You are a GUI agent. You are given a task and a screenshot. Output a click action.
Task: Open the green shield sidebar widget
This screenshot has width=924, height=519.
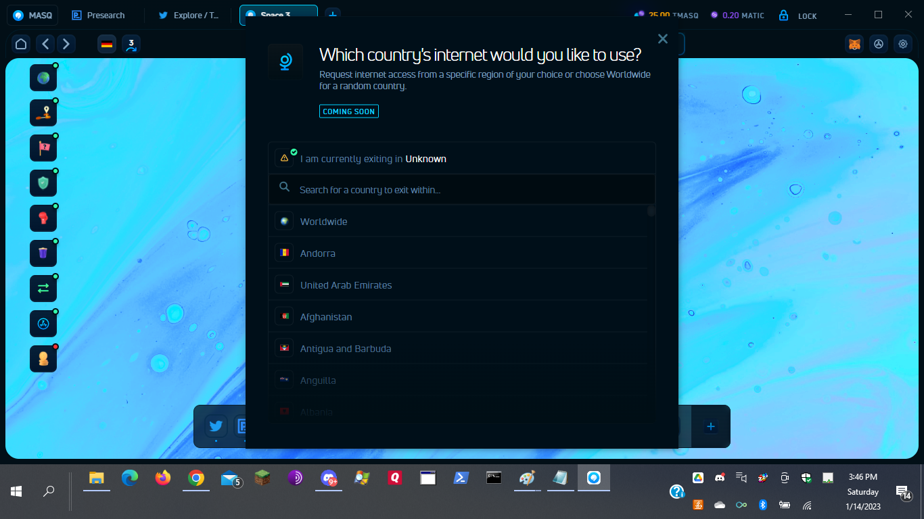coord(43,183)
